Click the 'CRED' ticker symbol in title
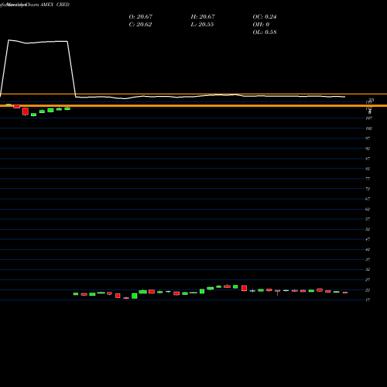 coord(63,5)
